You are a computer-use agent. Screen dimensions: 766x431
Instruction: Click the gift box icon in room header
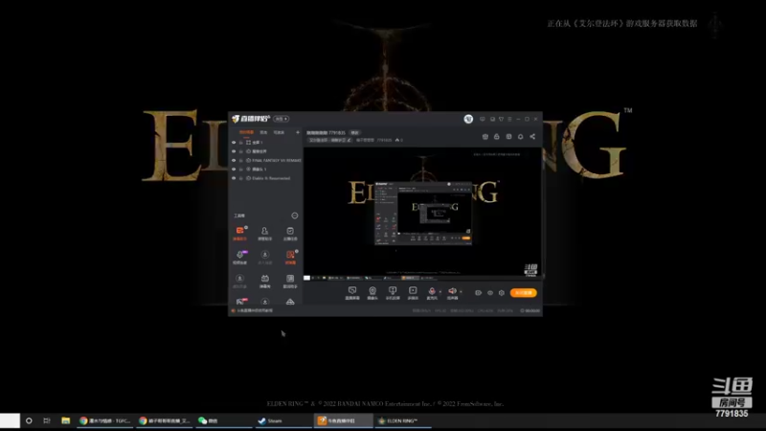pyautogui.click(x=485, y=137)
